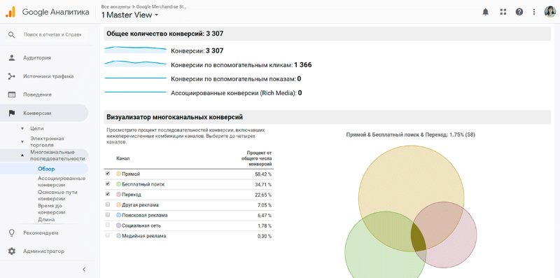
Task: Check the Другая реклама channel checkbox
Action: click(108, 204)
